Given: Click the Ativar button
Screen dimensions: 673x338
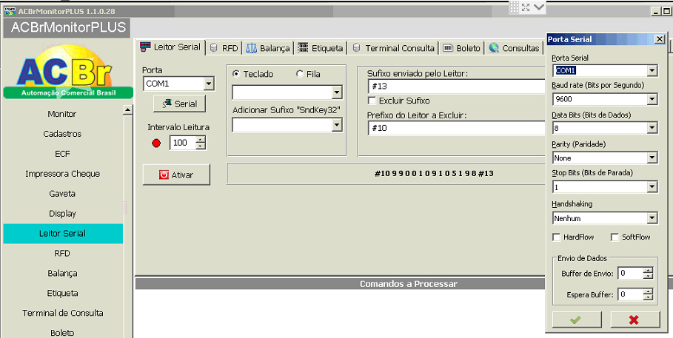Looking at the screenshot, I should point(176,175).
